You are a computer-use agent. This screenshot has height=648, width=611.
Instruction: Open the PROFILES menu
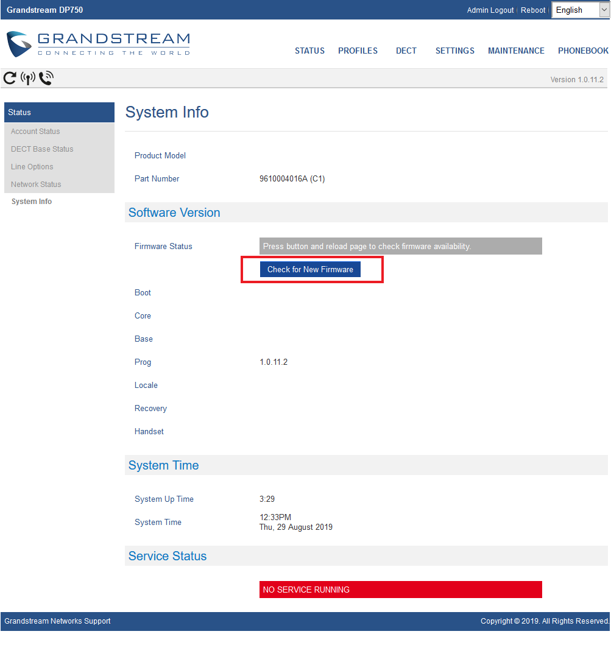pyautogui.click(x=358, y=51)
